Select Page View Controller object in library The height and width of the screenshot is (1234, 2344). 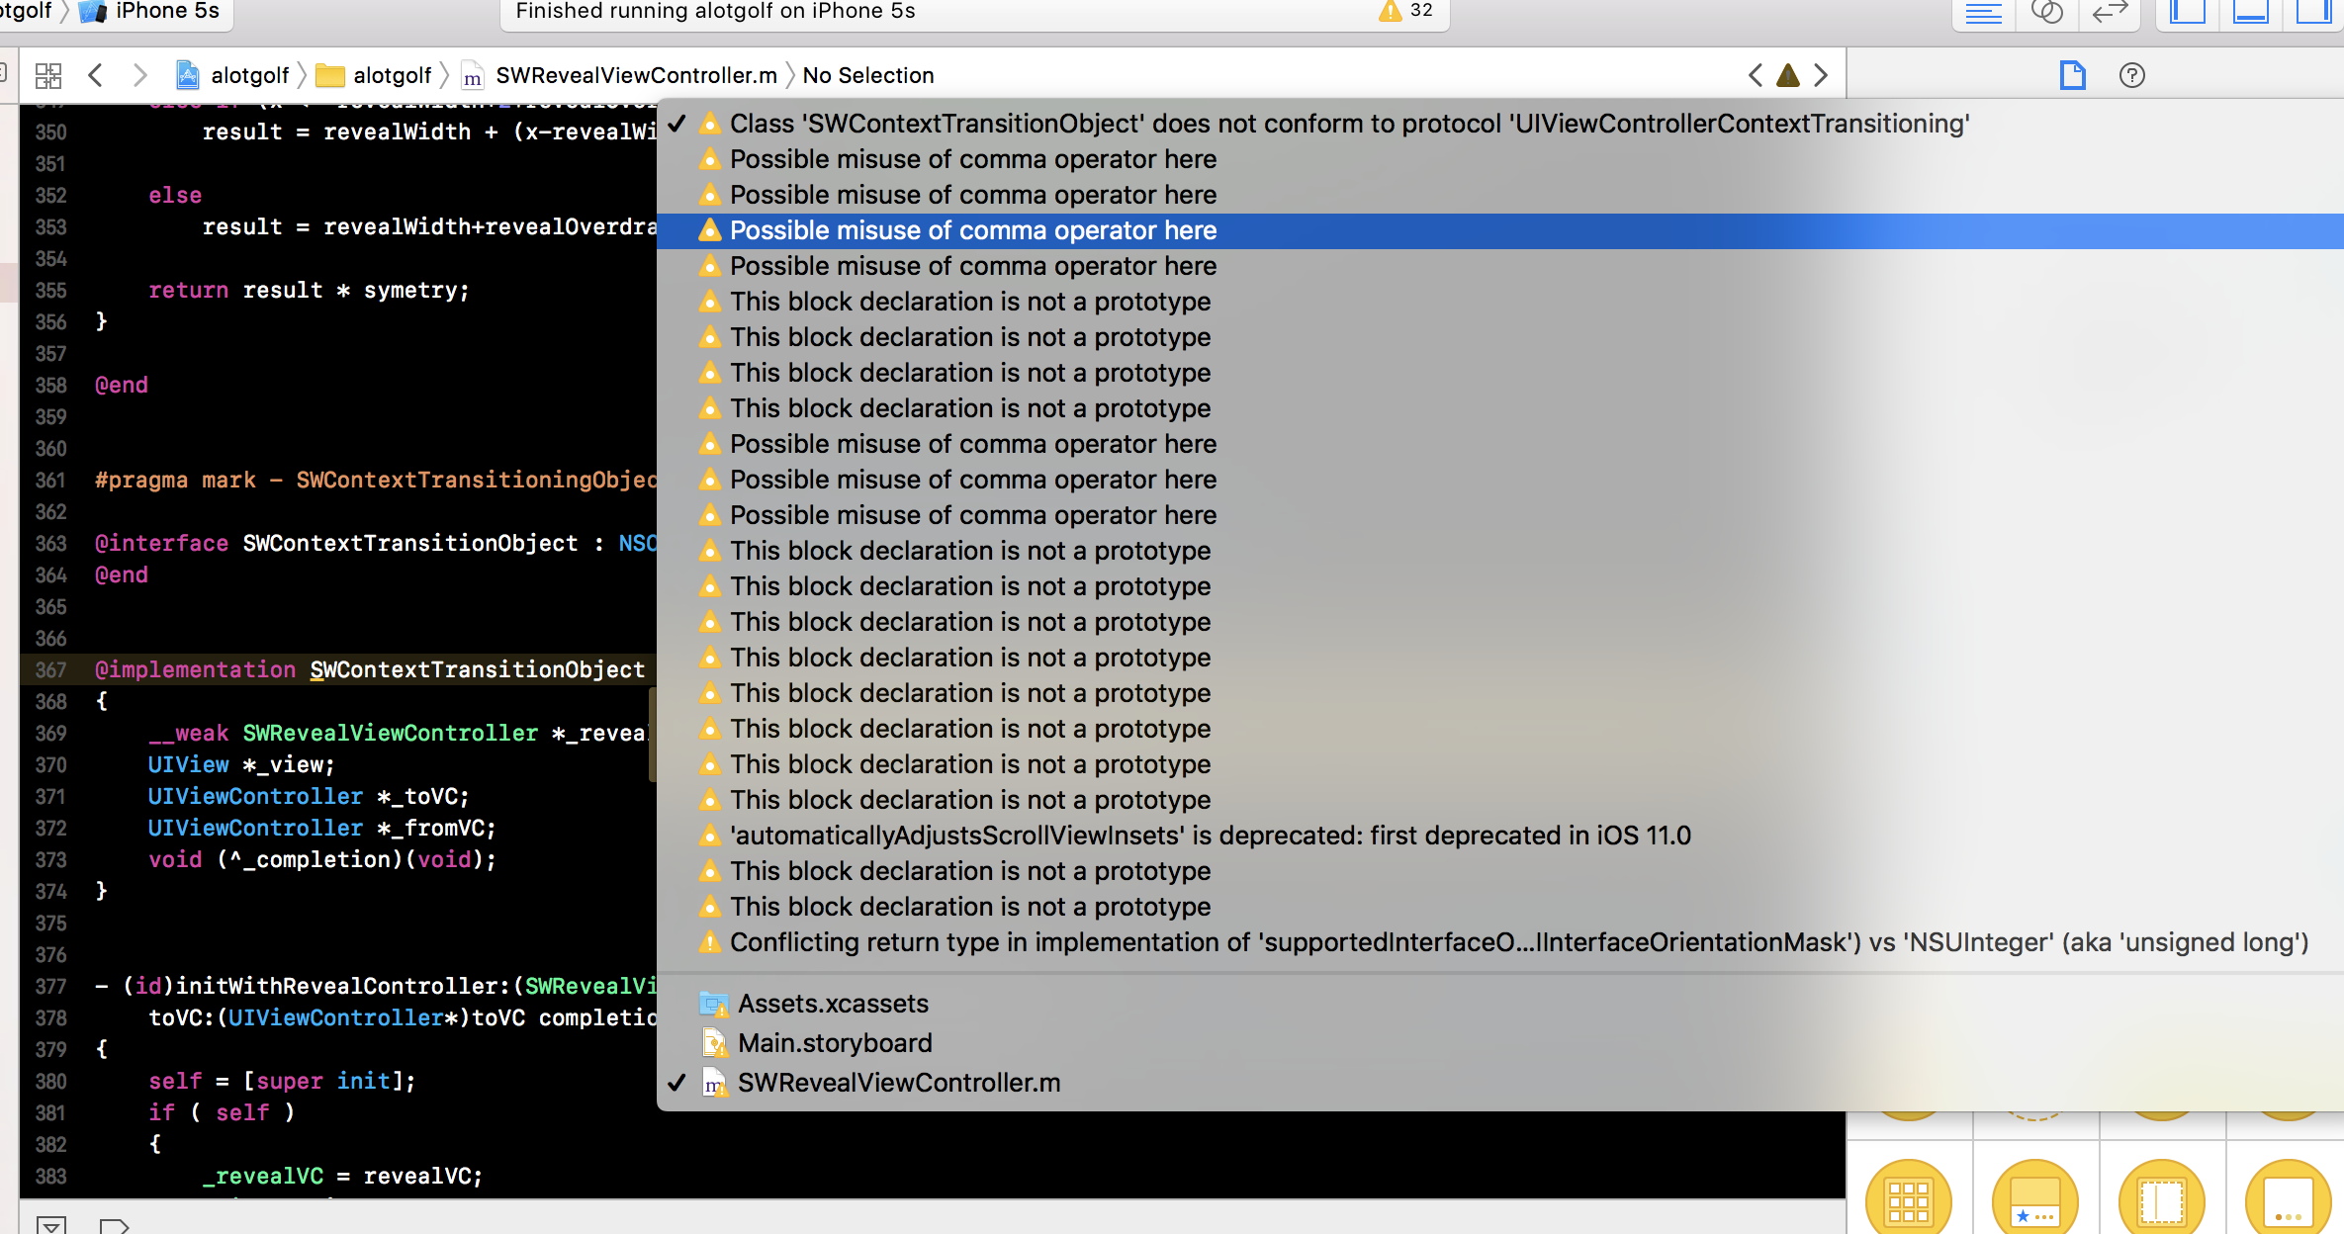click(2289, 1198)
